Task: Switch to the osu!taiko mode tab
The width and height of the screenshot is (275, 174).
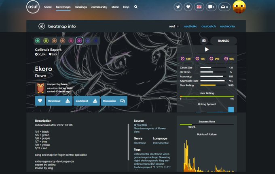Action: pyautogui.click(x=190, y=26)
